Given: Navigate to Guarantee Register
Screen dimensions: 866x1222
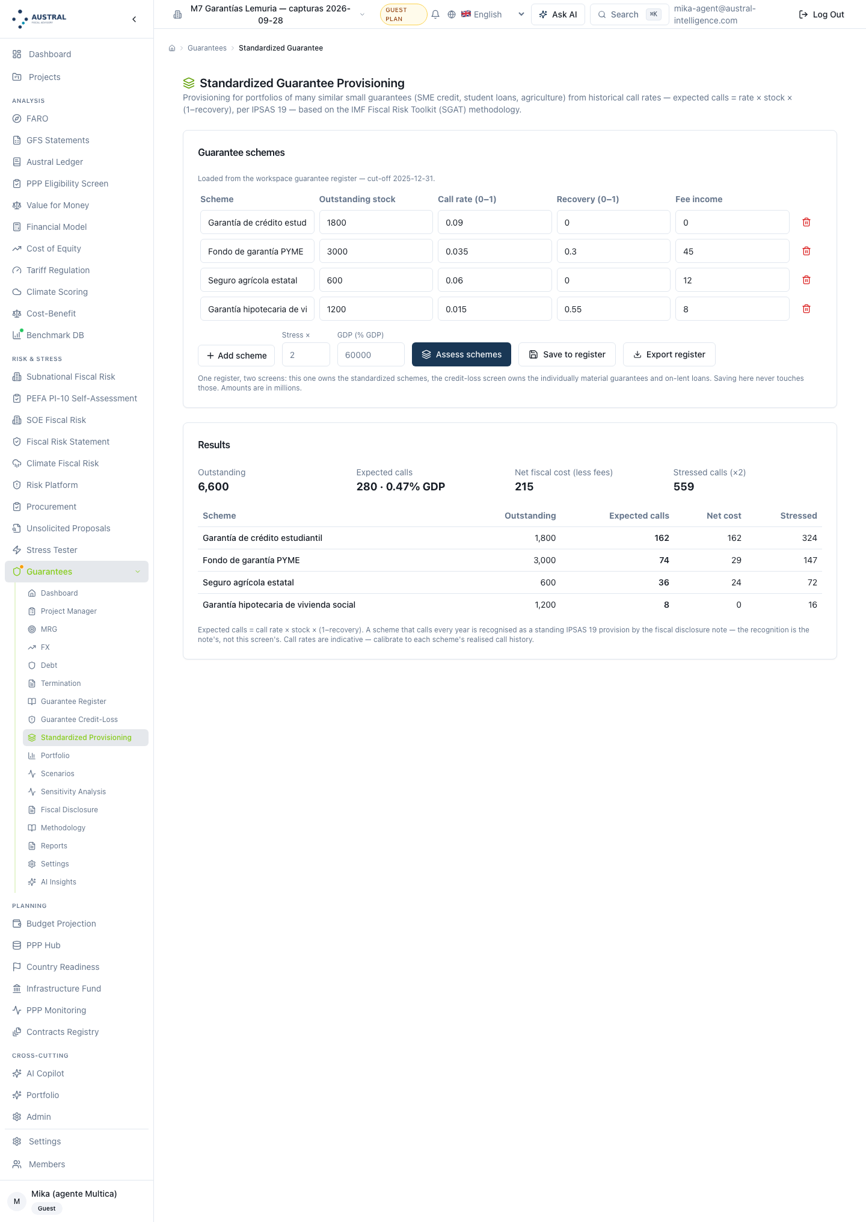Looking at the screenshot, I should pos(85,702).
